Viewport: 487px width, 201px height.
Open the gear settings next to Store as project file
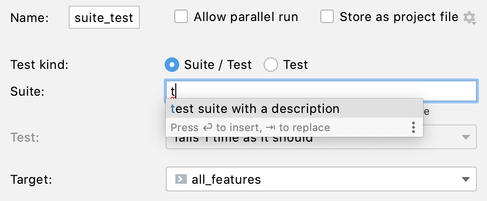tap(469, 18)
